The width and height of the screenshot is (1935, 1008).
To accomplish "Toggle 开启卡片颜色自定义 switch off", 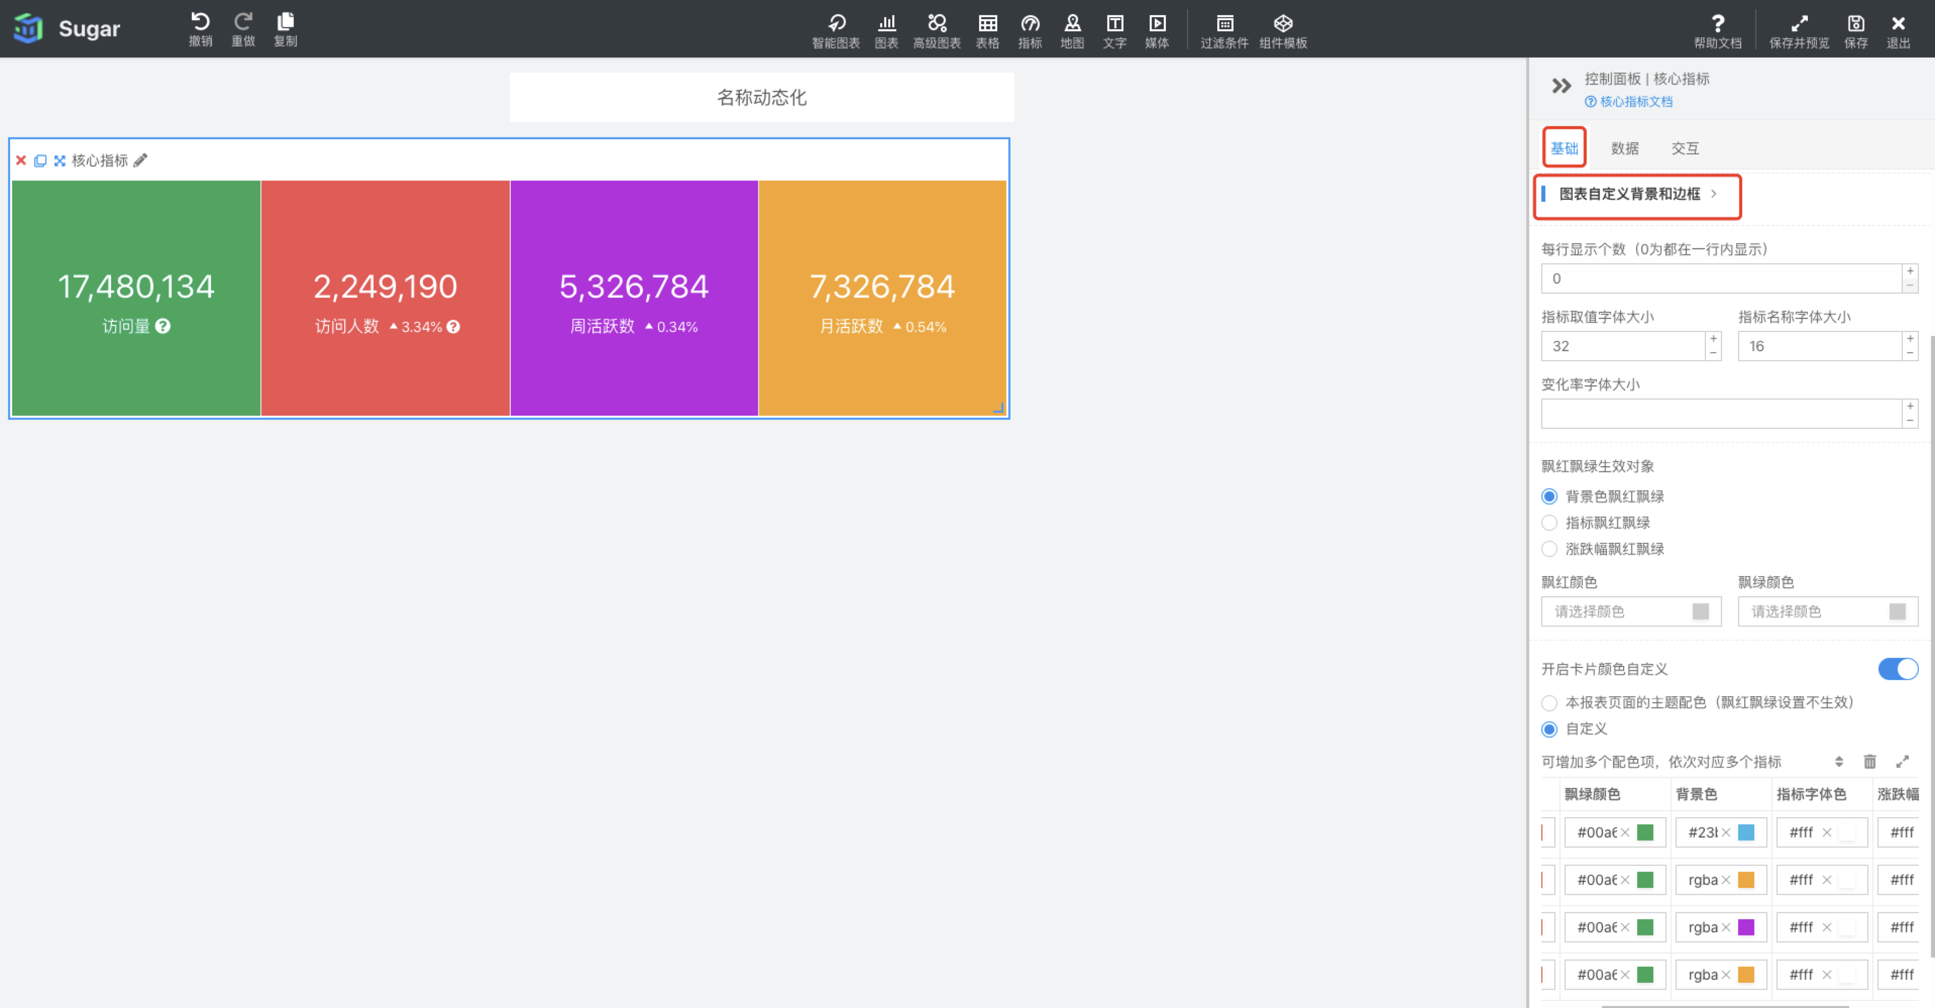I will click(1898, 668).
